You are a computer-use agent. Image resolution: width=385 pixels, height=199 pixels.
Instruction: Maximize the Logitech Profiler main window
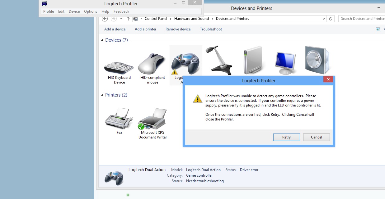(184, 2)
